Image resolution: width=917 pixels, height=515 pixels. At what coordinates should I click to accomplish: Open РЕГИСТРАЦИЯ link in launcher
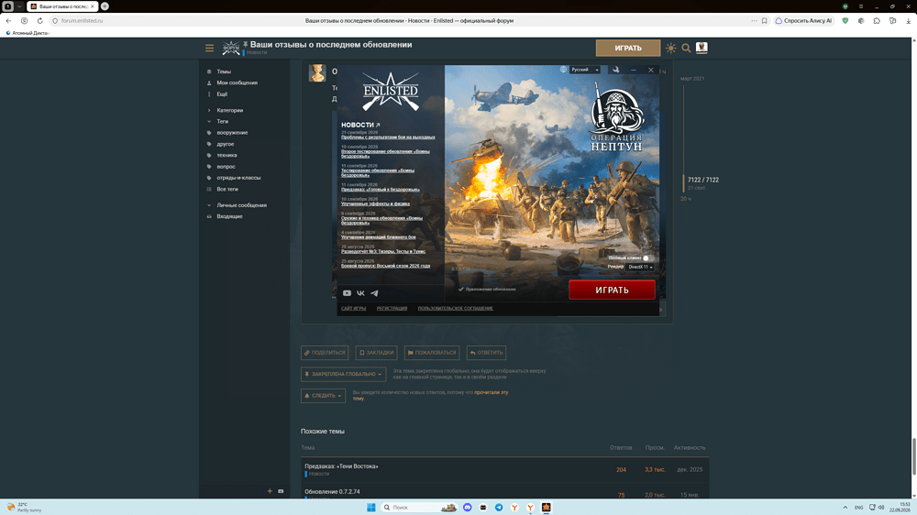[x=392, y=308]
